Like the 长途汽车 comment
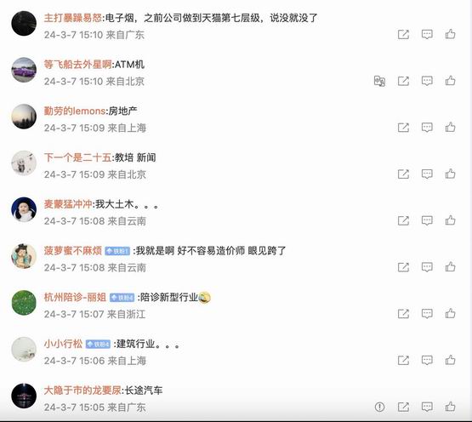Viewport: 472px width, 422px height. pyautogui.click(x=451, y=407)
